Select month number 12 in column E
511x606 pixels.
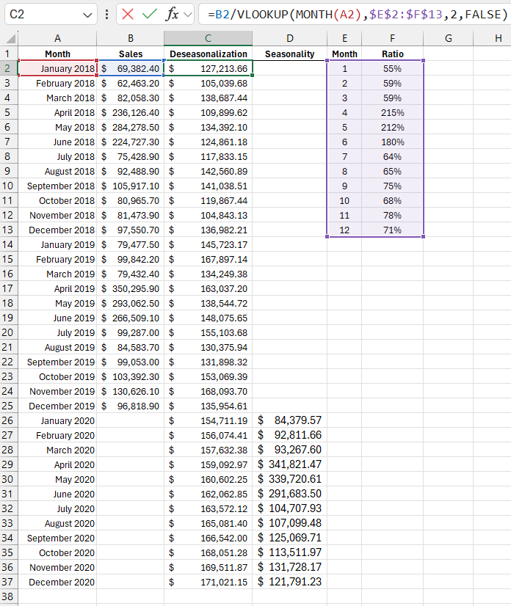click(x=344, y=230)
